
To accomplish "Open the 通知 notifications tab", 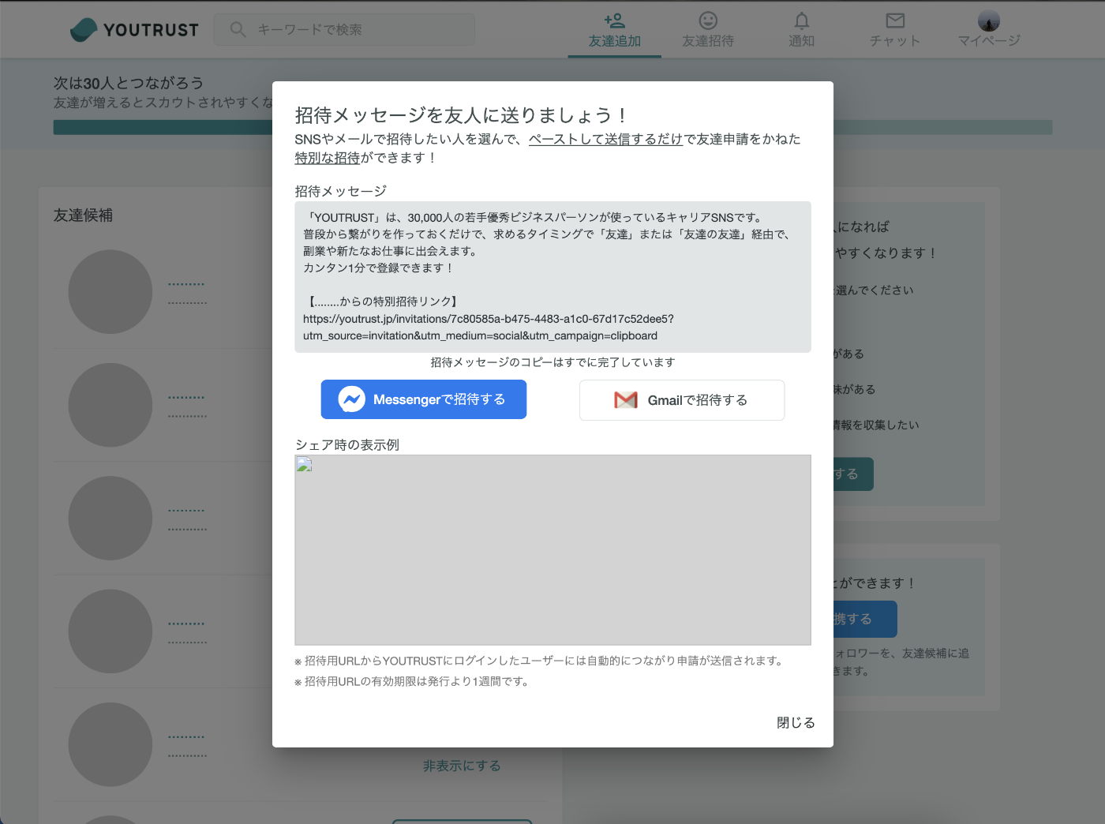I will coord(801,29).
